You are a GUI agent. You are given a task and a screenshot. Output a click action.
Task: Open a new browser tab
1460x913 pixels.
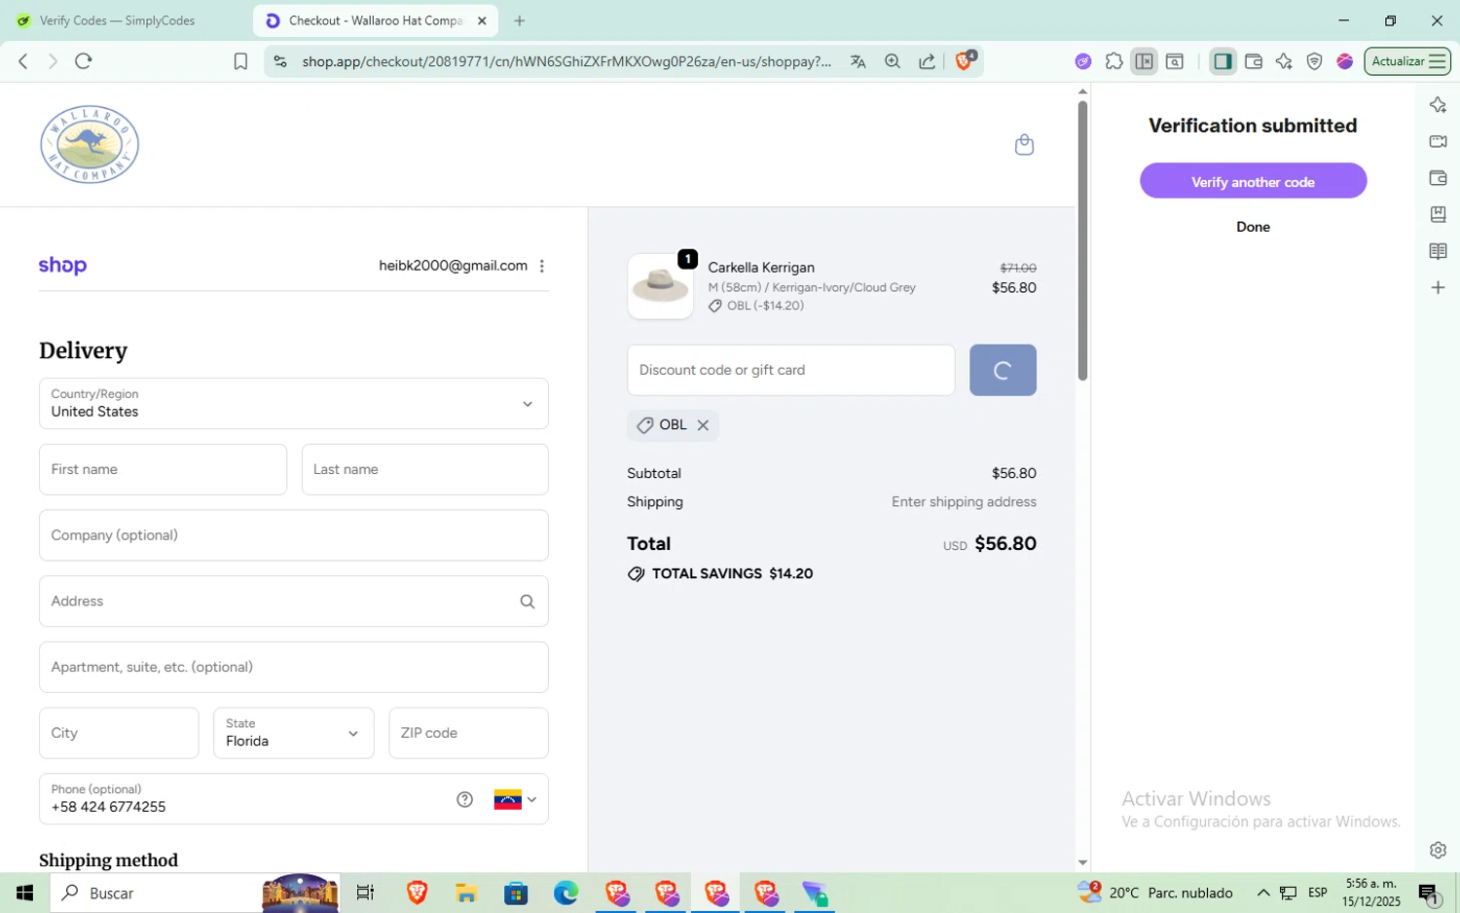[x=520, y=20]
